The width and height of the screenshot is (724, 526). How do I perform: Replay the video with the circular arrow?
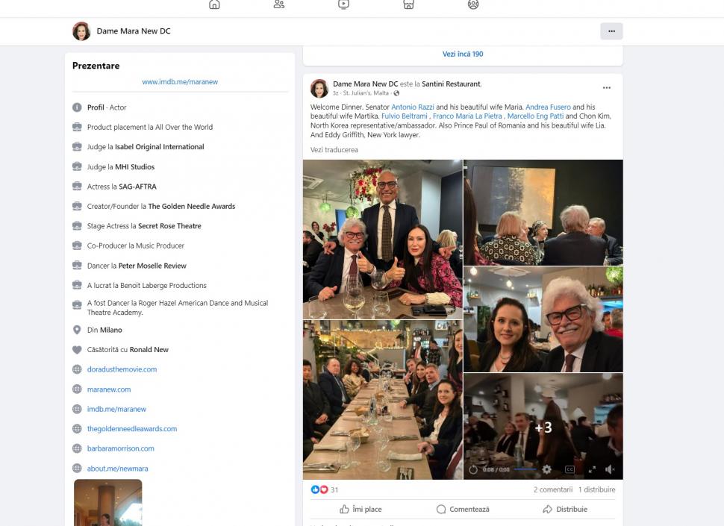click(x=473, y=469)
